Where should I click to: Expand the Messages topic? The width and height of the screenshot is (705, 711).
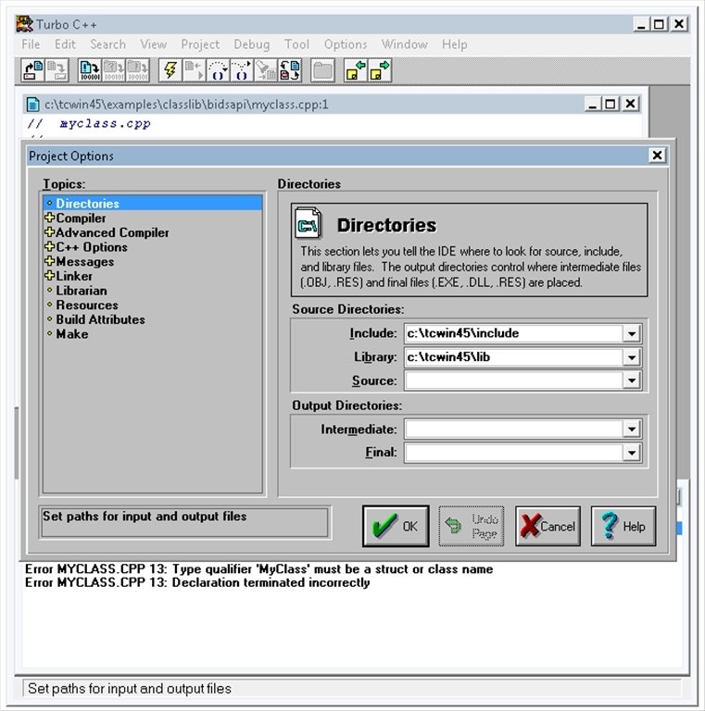49,261
